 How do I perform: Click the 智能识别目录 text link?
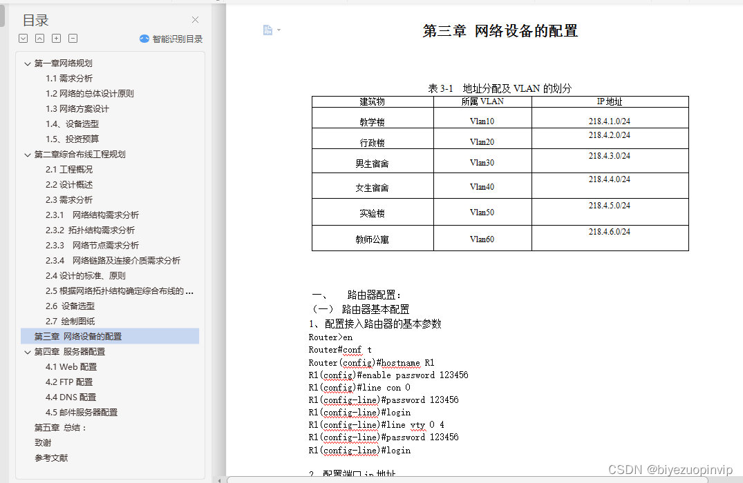pyautogui.click(x=178, y=39)
